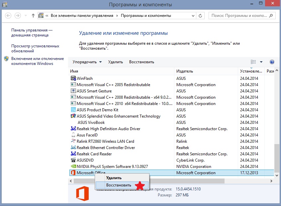Click the WinFlash program icon
Screen dimensions: 281x206
point(73,78)
